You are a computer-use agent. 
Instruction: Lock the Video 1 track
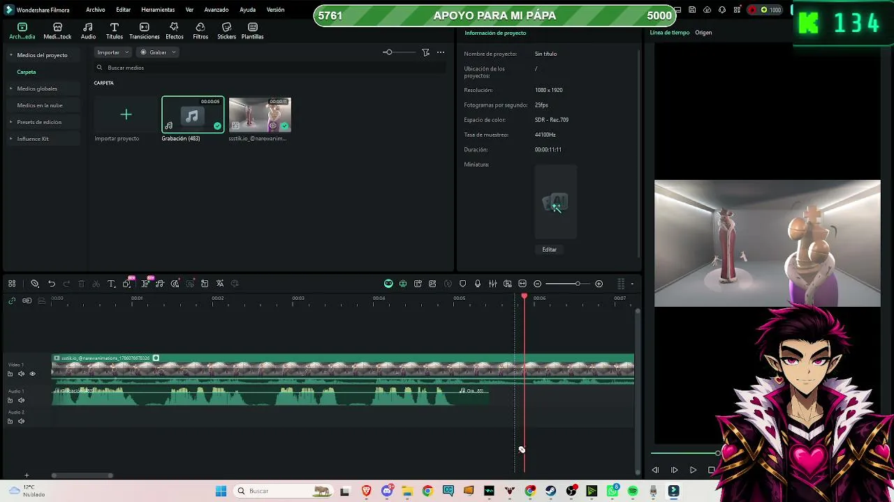10,374
